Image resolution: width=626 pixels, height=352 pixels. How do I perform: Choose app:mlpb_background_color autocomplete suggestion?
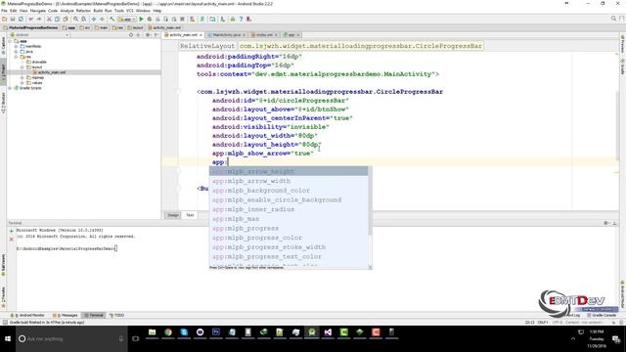[x=289, y=191]
